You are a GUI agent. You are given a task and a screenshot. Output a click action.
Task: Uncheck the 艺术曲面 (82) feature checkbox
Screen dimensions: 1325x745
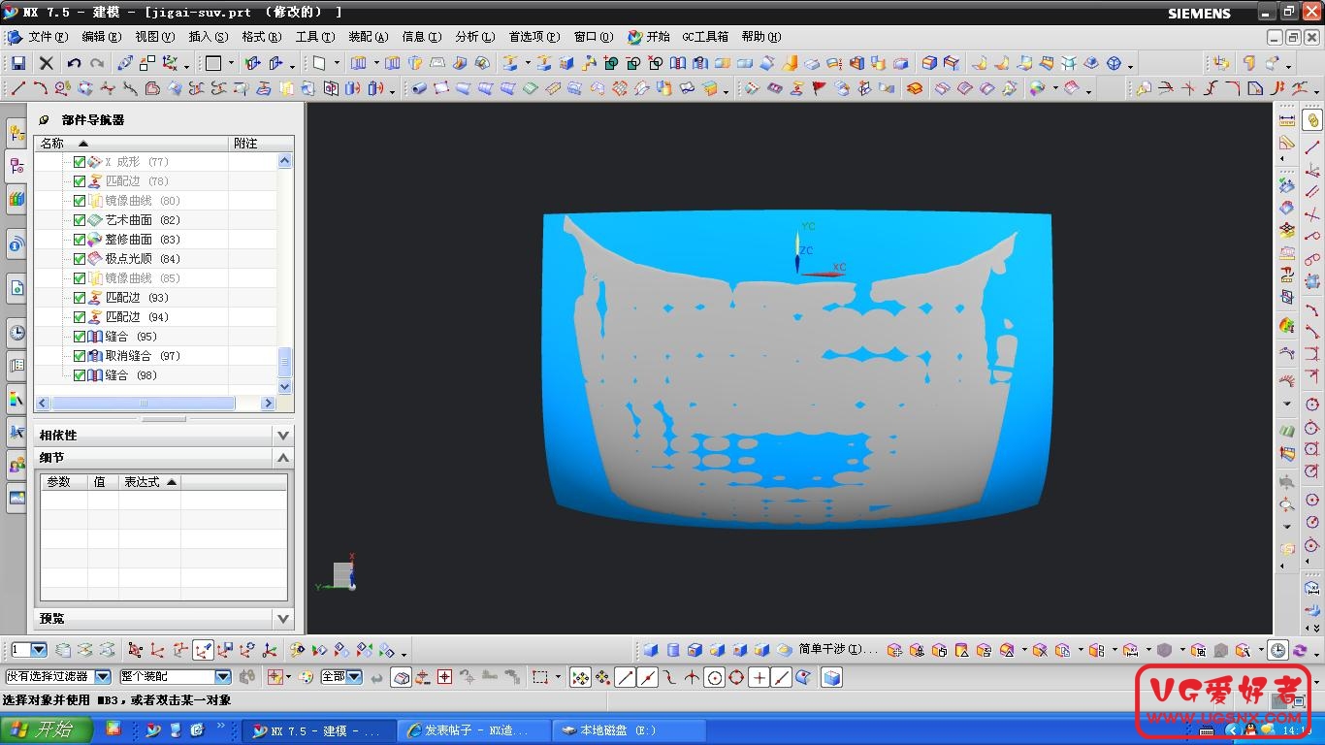pyautogui.click(x=80, y=220)
